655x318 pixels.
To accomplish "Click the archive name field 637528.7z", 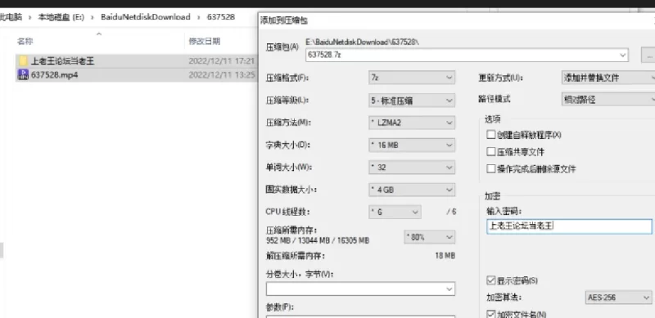I will click(467, 55).
